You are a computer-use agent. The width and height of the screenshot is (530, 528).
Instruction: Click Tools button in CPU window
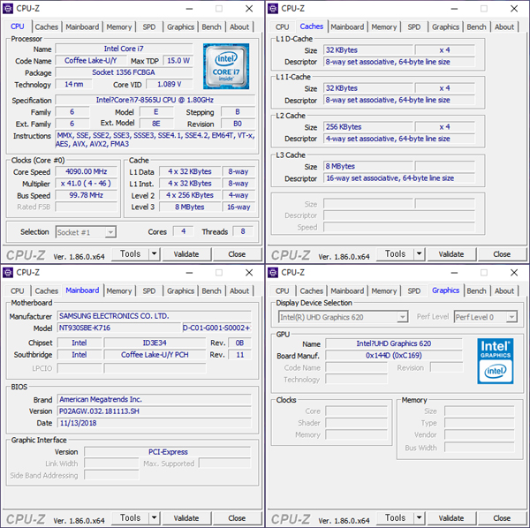pyautogui.click(x=131, y=253)
